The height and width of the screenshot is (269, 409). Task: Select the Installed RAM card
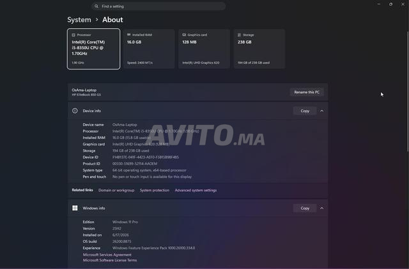click(x=149, y=49)
